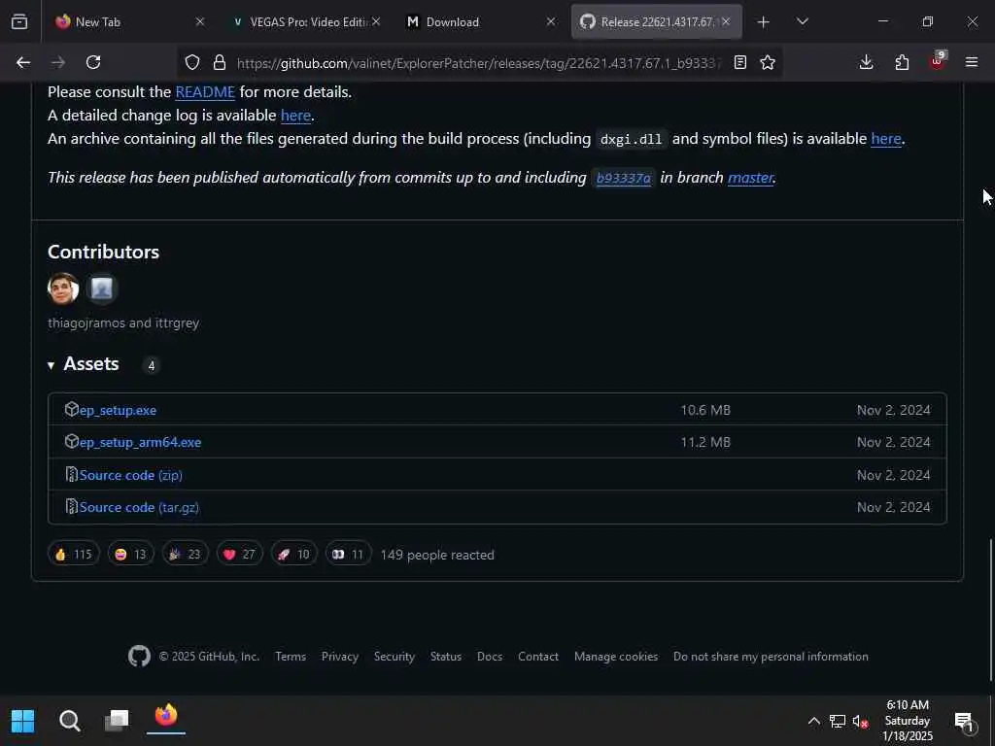Open muted volume icon in tray
The image size is (995, 746).
pos(860,721)
